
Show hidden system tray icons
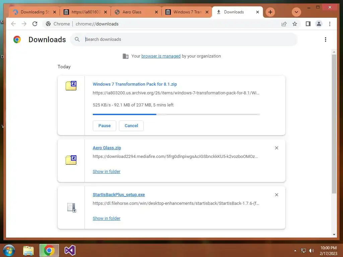coord(295,251)
